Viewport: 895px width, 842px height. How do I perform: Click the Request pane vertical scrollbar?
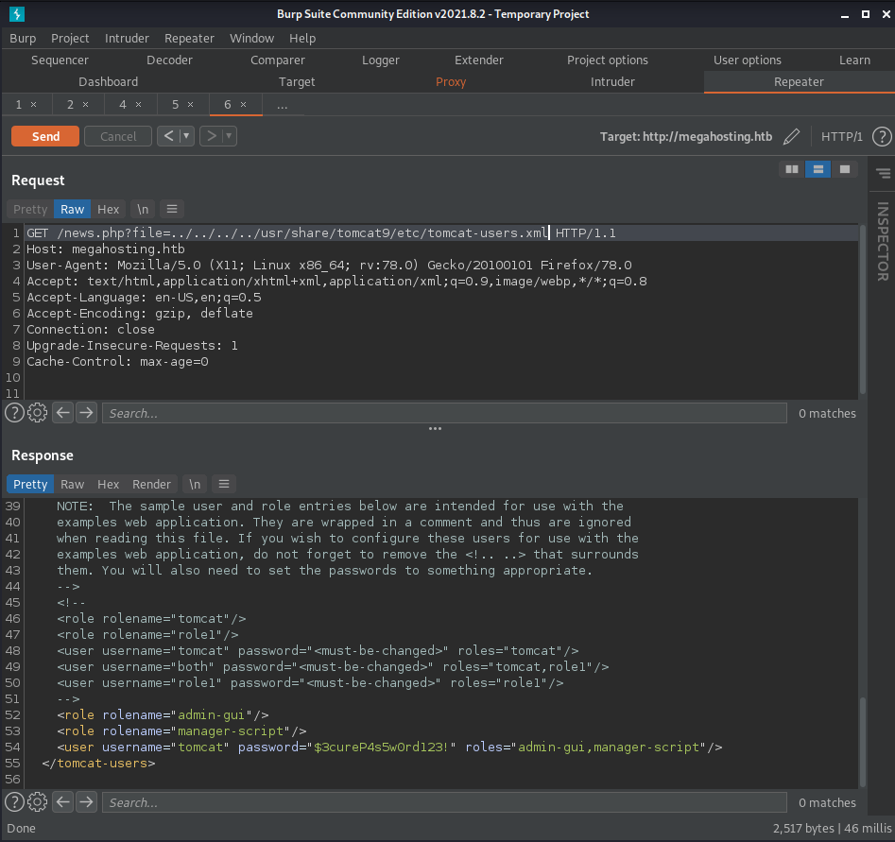click(863, 310)
